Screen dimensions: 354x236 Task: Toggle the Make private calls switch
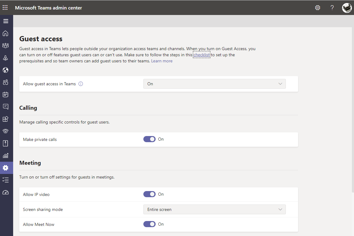149,139
